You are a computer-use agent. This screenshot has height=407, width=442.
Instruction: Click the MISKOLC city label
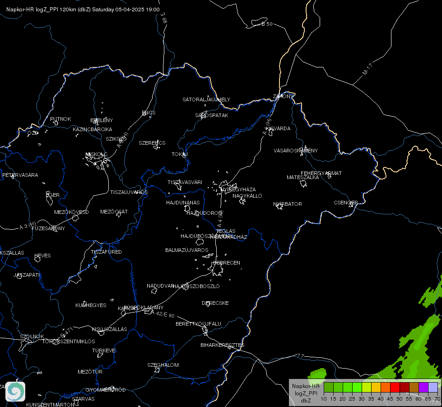point(96,154)
